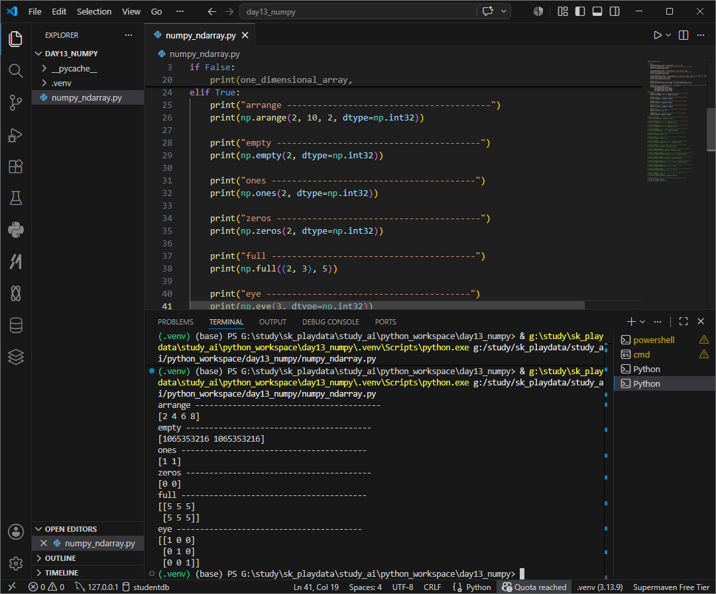
Task: Open the database cylinder activity bar icon
Action: point(15,325)
